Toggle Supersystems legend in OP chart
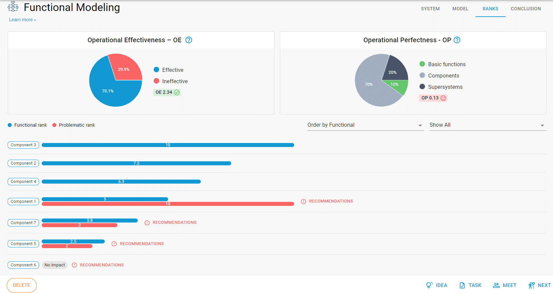This screenshot has width=553, height=294. click(x=441, y=87)
